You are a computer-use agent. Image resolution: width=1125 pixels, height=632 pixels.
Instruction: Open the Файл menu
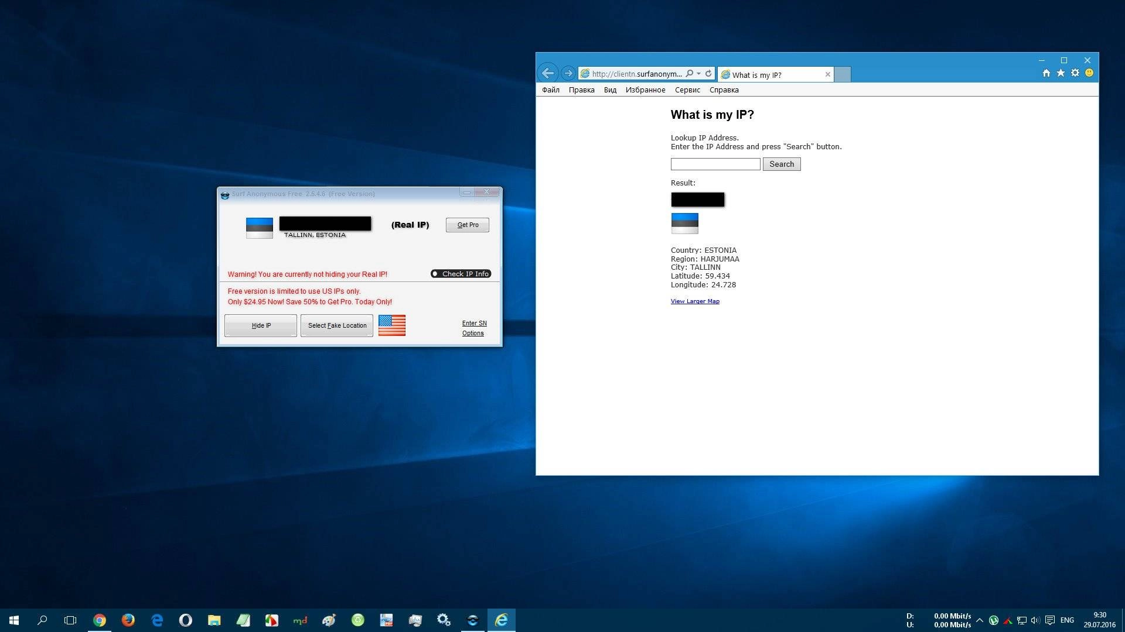[x=551, y=90]
